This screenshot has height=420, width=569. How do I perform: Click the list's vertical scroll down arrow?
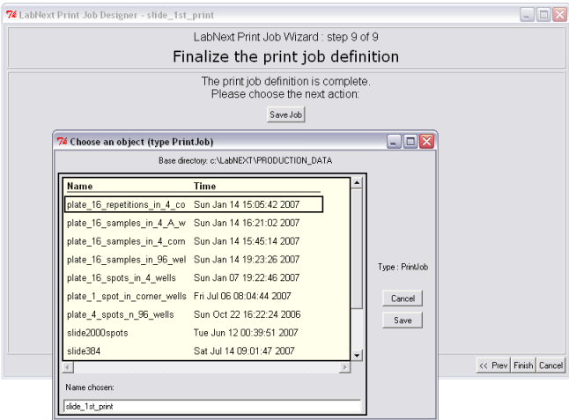click(357, 356)
